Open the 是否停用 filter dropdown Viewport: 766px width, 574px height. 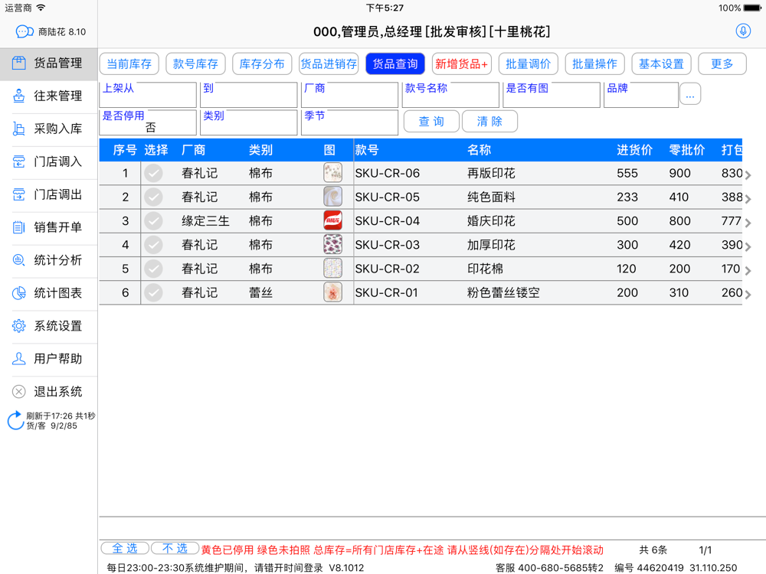[x=148, y=122]
